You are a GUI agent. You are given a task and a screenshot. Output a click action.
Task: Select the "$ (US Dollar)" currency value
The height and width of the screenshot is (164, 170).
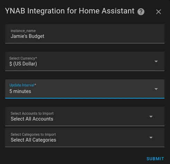[23, 64]
